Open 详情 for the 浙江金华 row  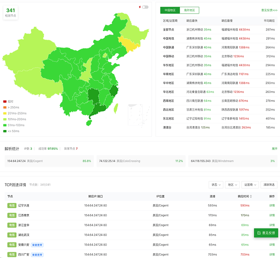(272, 225)
